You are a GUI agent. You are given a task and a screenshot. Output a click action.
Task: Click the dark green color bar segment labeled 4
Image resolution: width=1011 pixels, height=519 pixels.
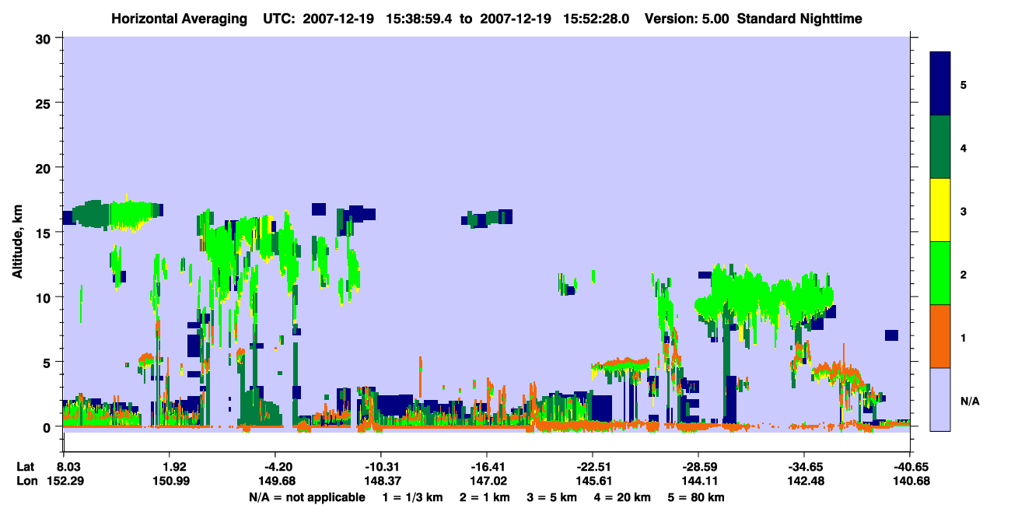(940, 147)
